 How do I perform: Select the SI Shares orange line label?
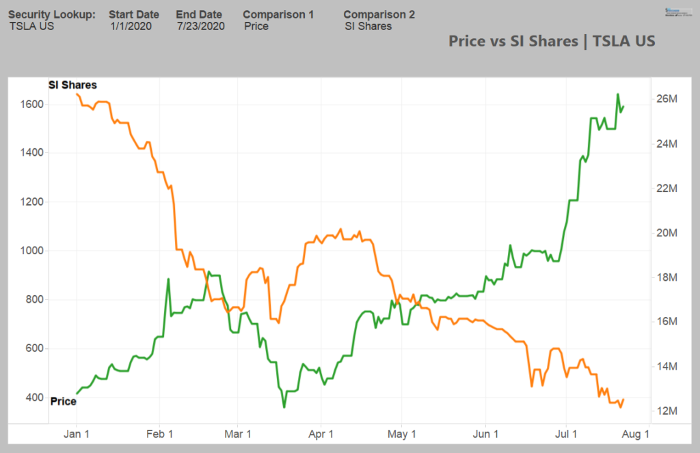coord(72,85)
